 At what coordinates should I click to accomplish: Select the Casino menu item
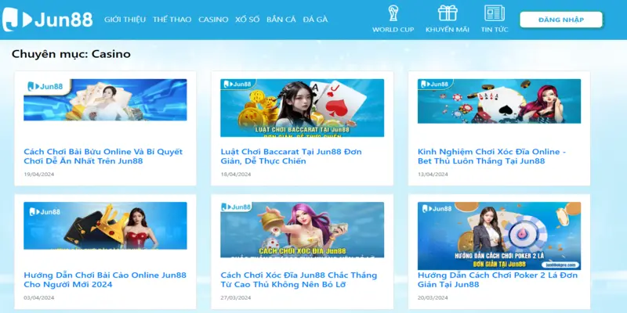pos(213,19)
